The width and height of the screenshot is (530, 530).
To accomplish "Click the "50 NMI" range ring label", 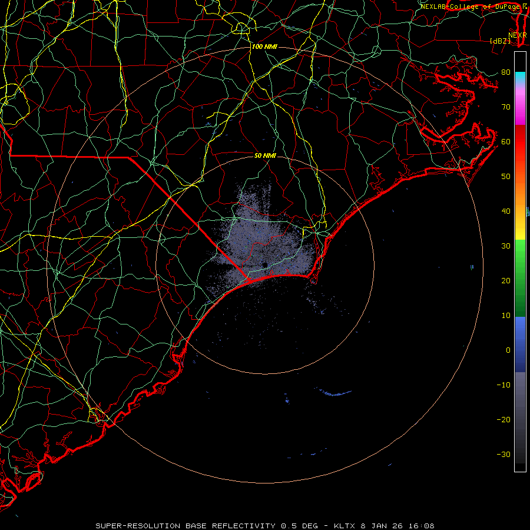I will (265, 155).
